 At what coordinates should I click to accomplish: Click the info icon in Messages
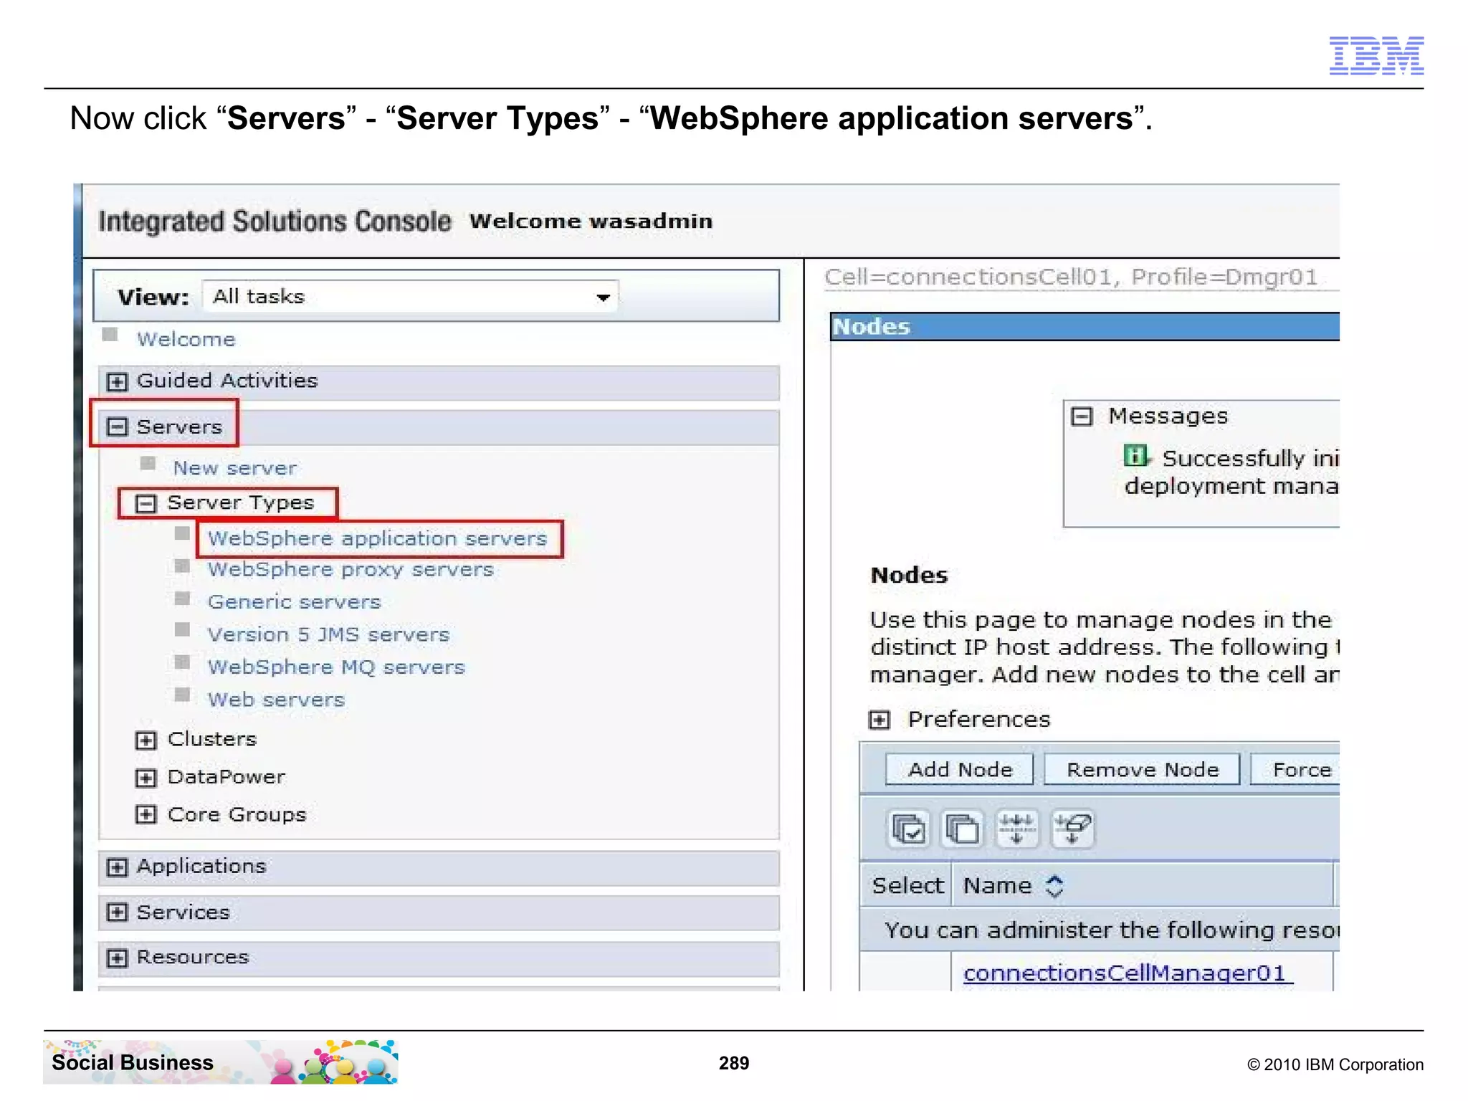click(x=1135, y=456)
